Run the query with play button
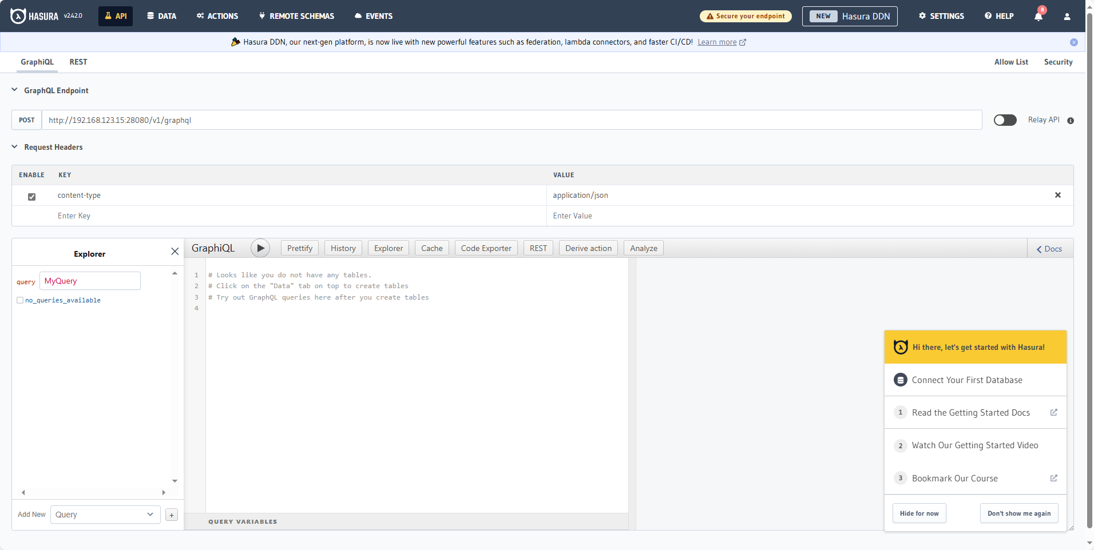The width and height of the screenshot is (1094, 550). pyautogui.click(x=260, y=248)
